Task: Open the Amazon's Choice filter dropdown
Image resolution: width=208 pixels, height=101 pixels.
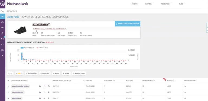Action: [79, 73]
